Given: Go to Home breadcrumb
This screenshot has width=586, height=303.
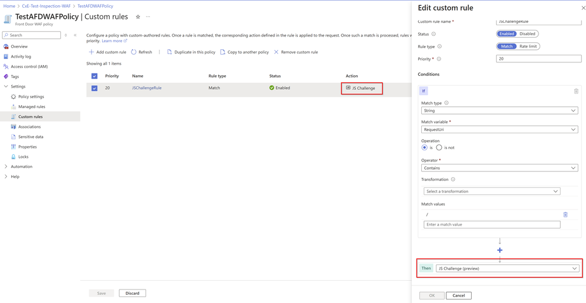Looking at the screenshot, I should pos(9,6).
